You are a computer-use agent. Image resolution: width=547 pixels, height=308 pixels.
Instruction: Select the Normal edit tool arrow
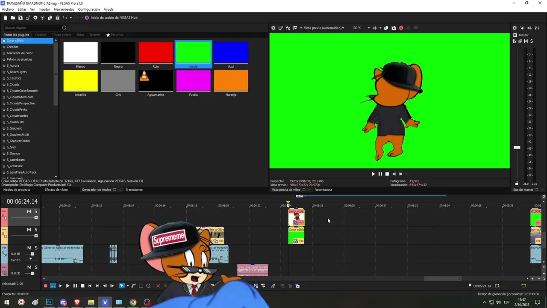click(122, 286)
